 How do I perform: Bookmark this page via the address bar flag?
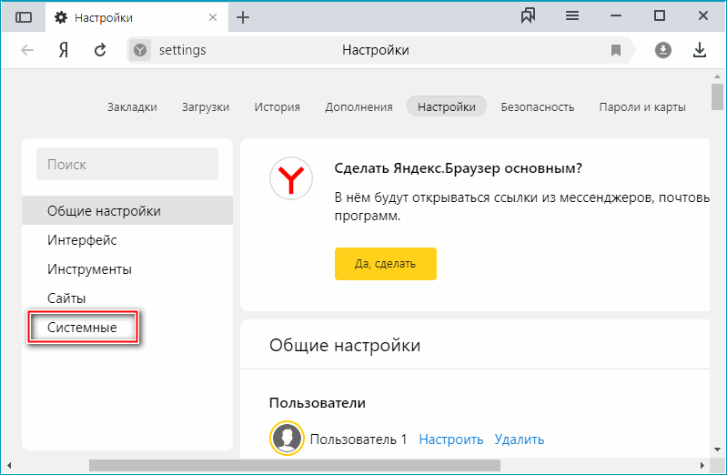coord(616,50)
